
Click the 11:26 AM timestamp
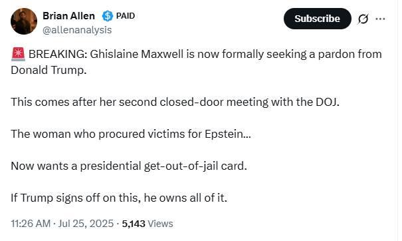(x=31, y=224)
